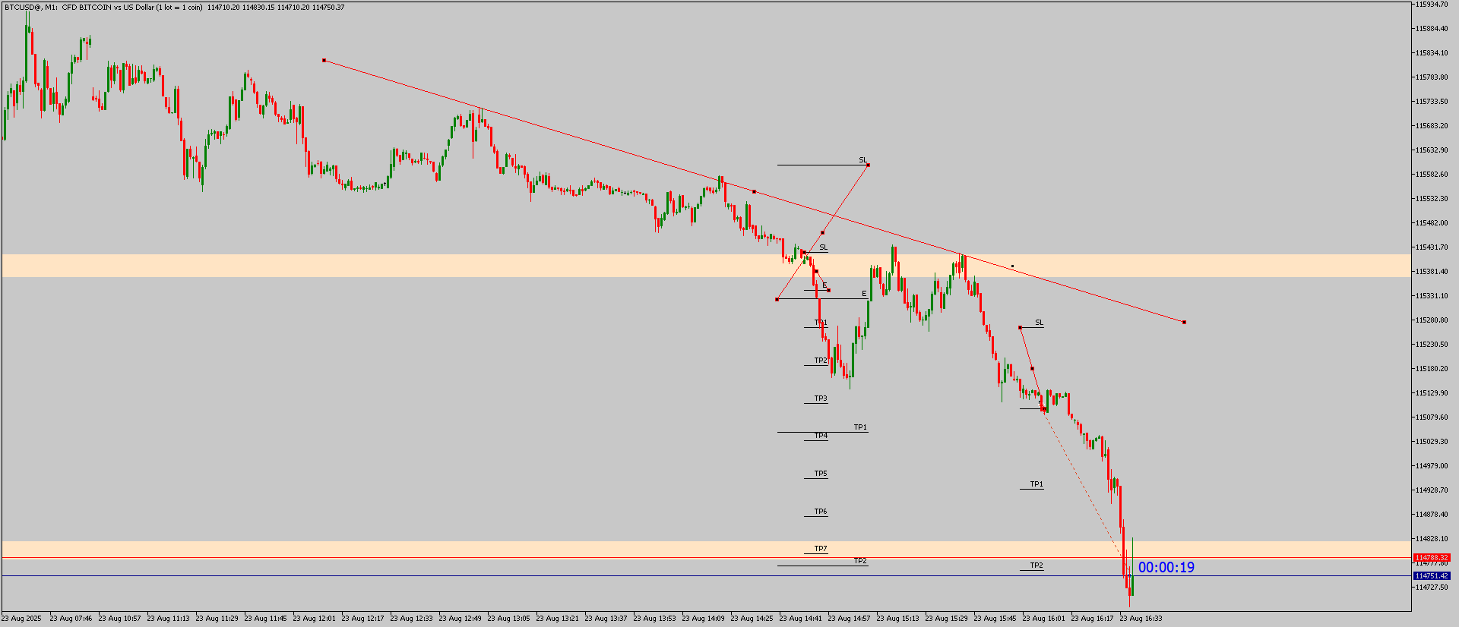1459x627 pixels.
Task: Click the long descending trendline's middle anchor point
Action: [x=754, y=191]
